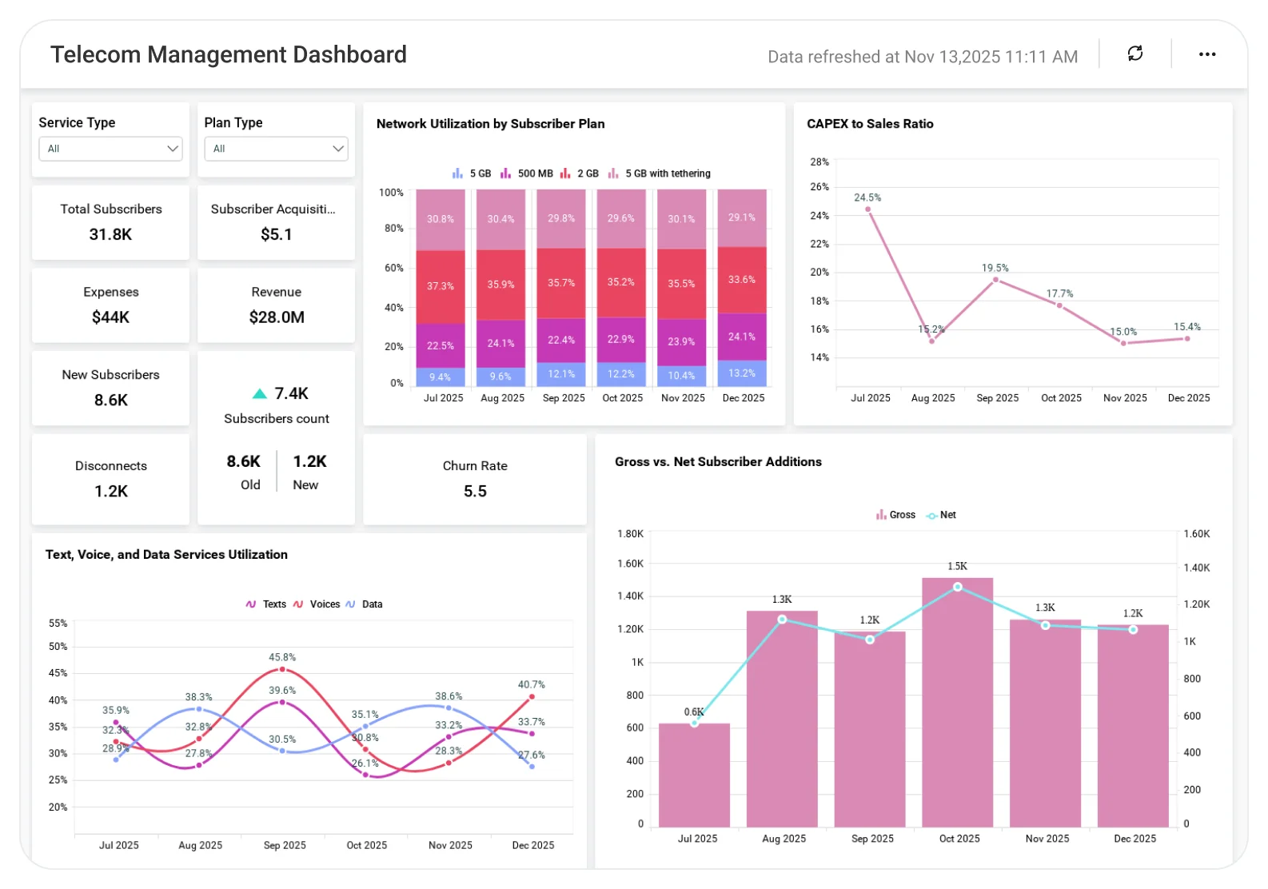Click the 39.6% Texts point in Sep 2025

(282, 702)
